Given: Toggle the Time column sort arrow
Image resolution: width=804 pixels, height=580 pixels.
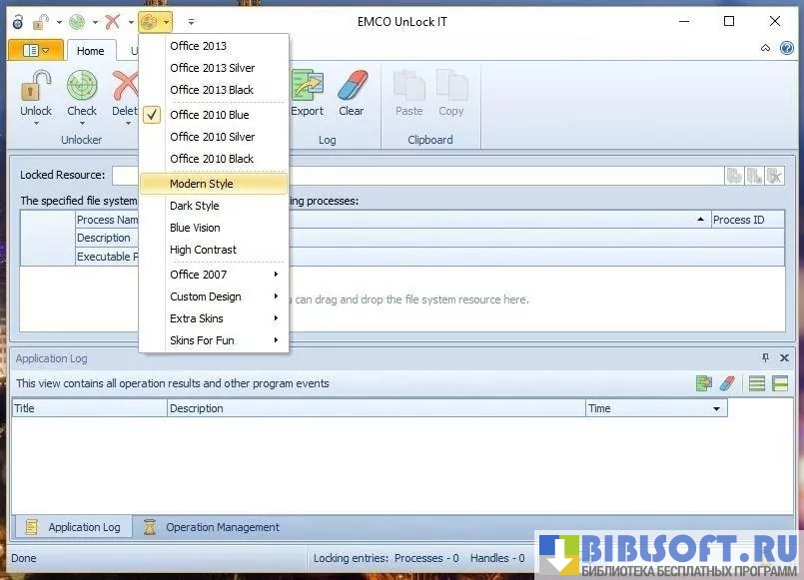Looking at the screenshot, I should [x=716, y=409].
